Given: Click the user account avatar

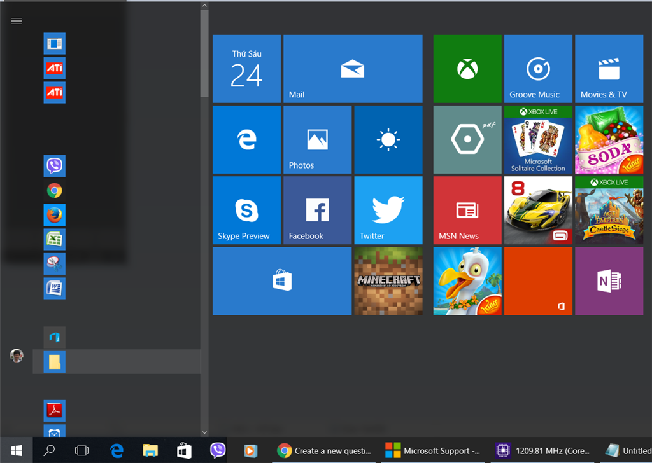Looking at the screenshot, I should (x=17, y=356).
